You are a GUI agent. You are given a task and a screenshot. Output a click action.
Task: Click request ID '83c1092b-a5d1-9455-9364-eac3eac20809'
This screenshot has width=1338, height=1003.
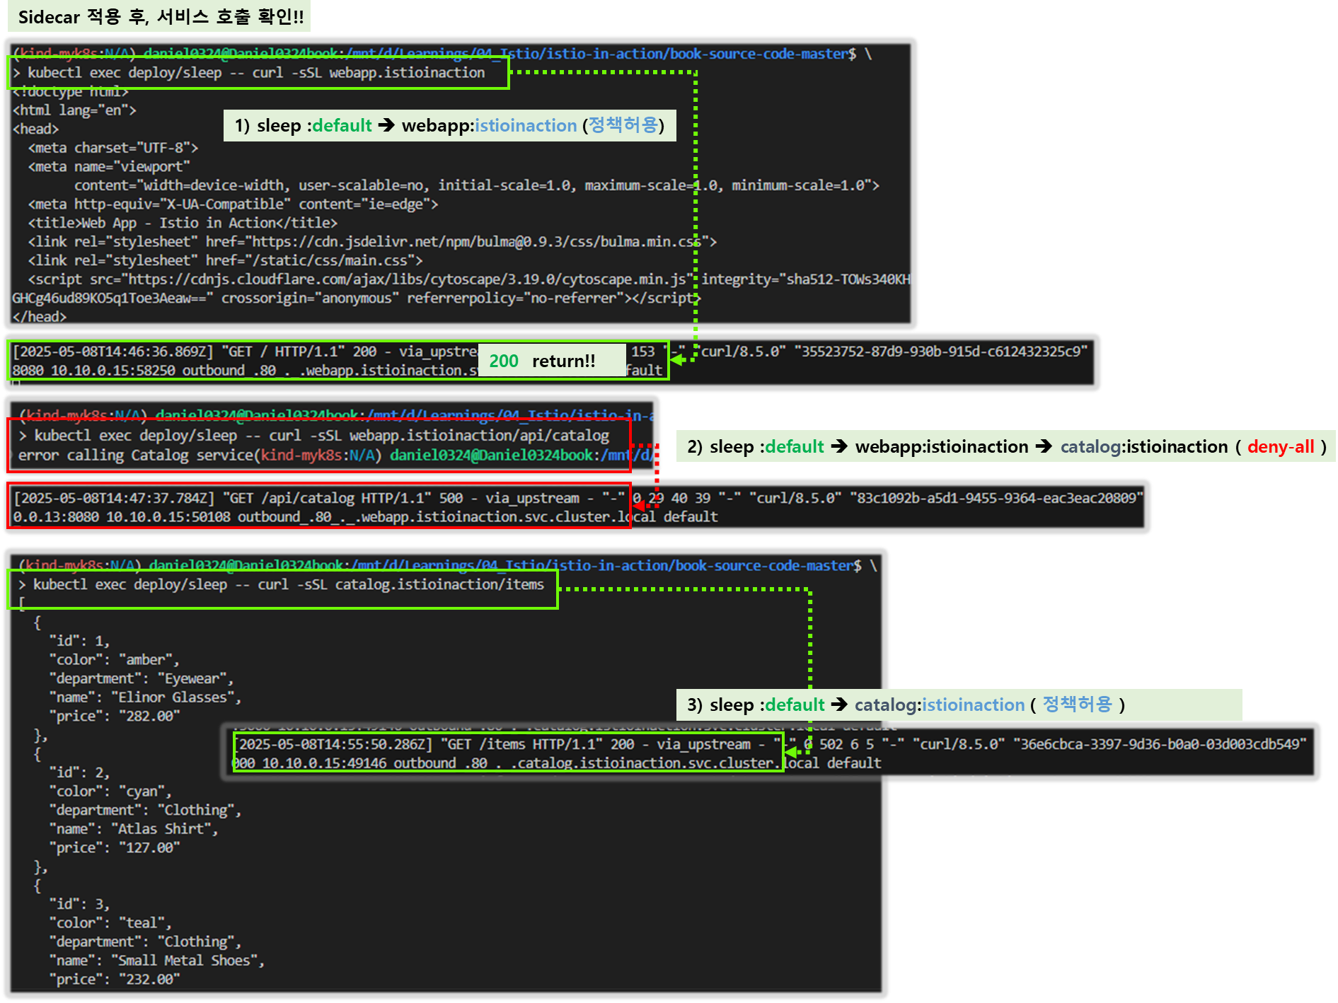(x=996, y=498)
